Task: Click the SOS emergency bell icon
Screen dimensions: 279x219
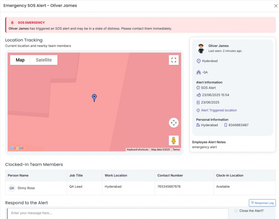Action: pyautogui.click(x=12, y=23)
